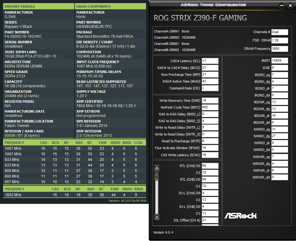Viewport: 296px width, 241px height.
Task: Select the RAS# to CAS# Delay (tRCD) field
Action: [210, 68]
